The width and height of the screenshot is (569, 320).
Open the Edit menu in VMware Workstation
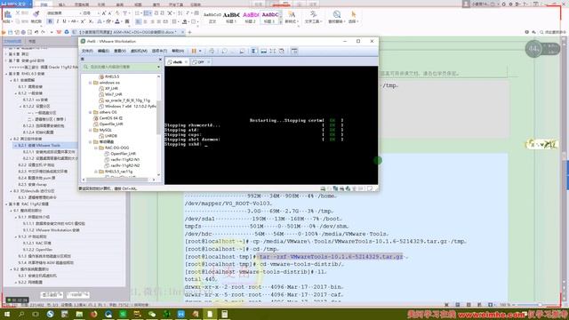coord(103,51)
